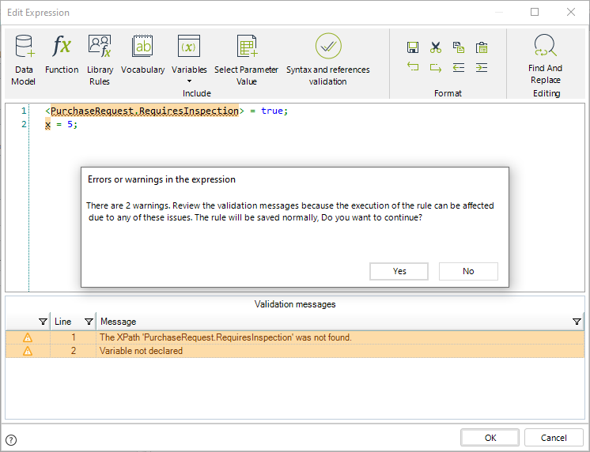This screenshot has width=590, height=452.
Task: Click the Line column header
Action: [62, 322]
